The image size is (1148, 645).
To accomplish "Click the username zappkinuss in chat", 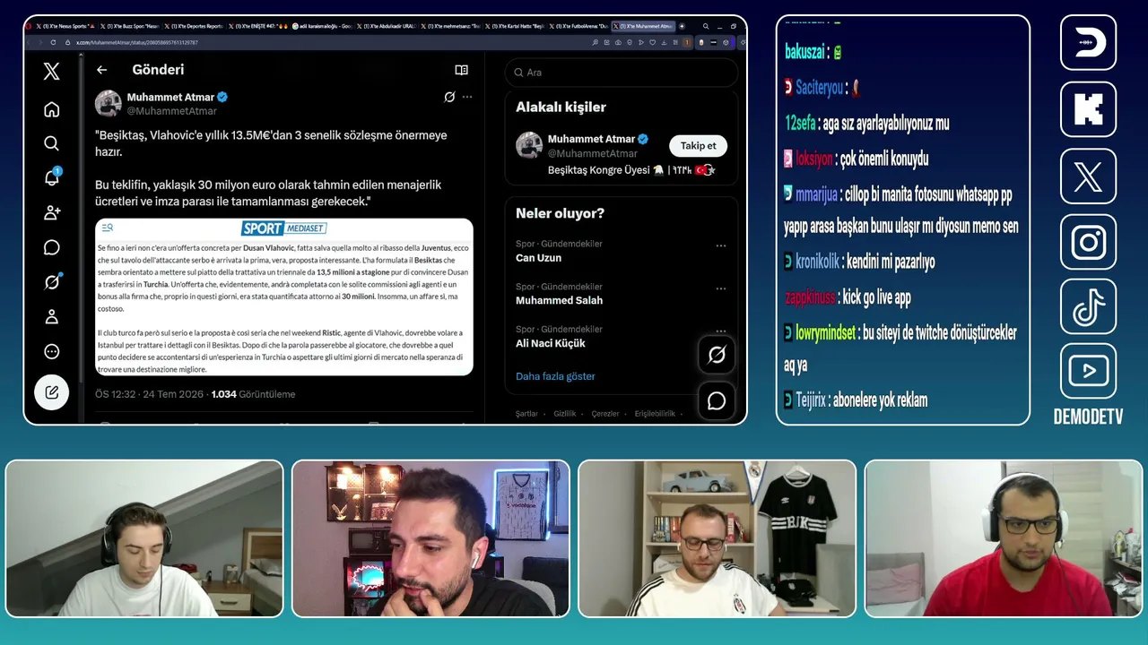I will 810,297.
